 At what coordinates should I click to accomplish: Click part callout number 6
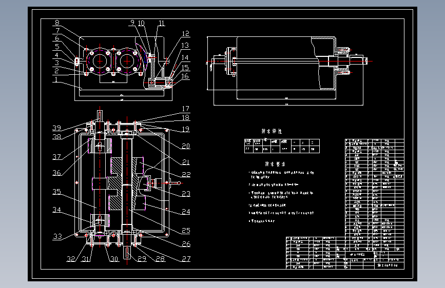click(57, 38)
